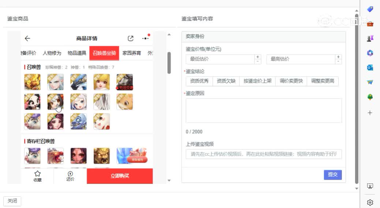Image resolution: width=380 pixels, height=208 pixels.
Task: Switch to the partially visible 装备评价 tab
Action: pos(28,53)
